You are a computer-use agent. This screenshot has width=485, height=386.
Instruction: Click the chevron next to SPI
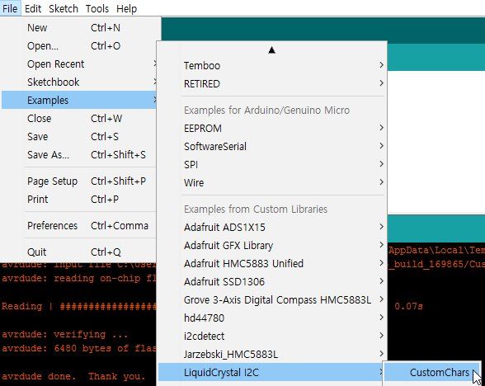(381, 163)
